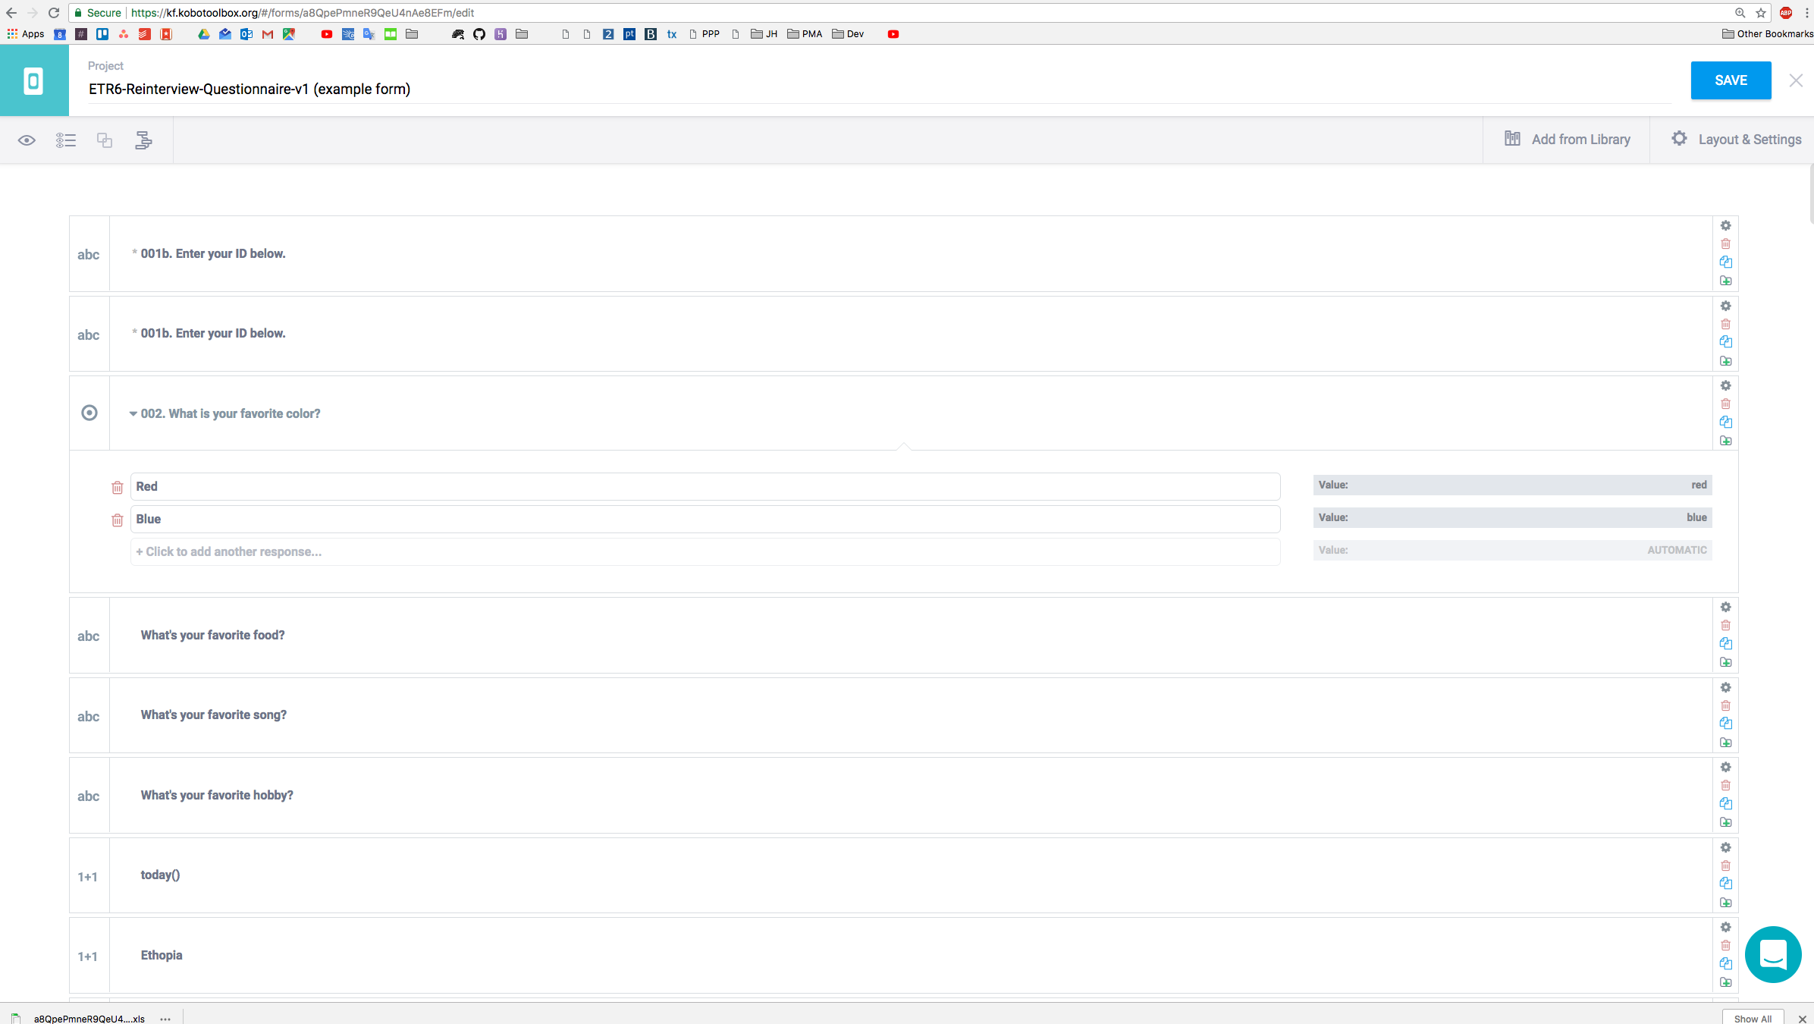Add the "today()" question to the library
1814x1024 pixels.
[1726, 903]
